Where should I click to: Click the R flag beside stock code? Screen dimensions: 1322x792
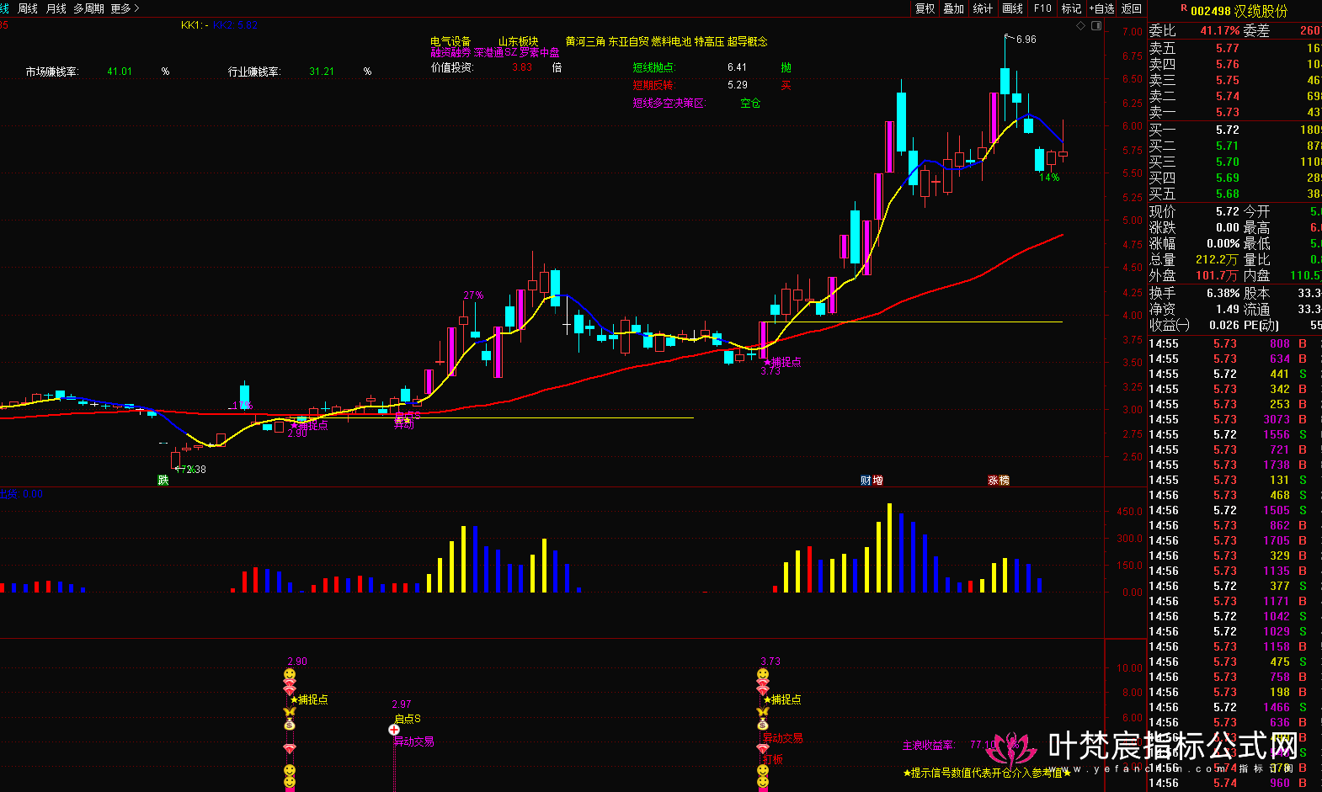[x=1183, y=8]
